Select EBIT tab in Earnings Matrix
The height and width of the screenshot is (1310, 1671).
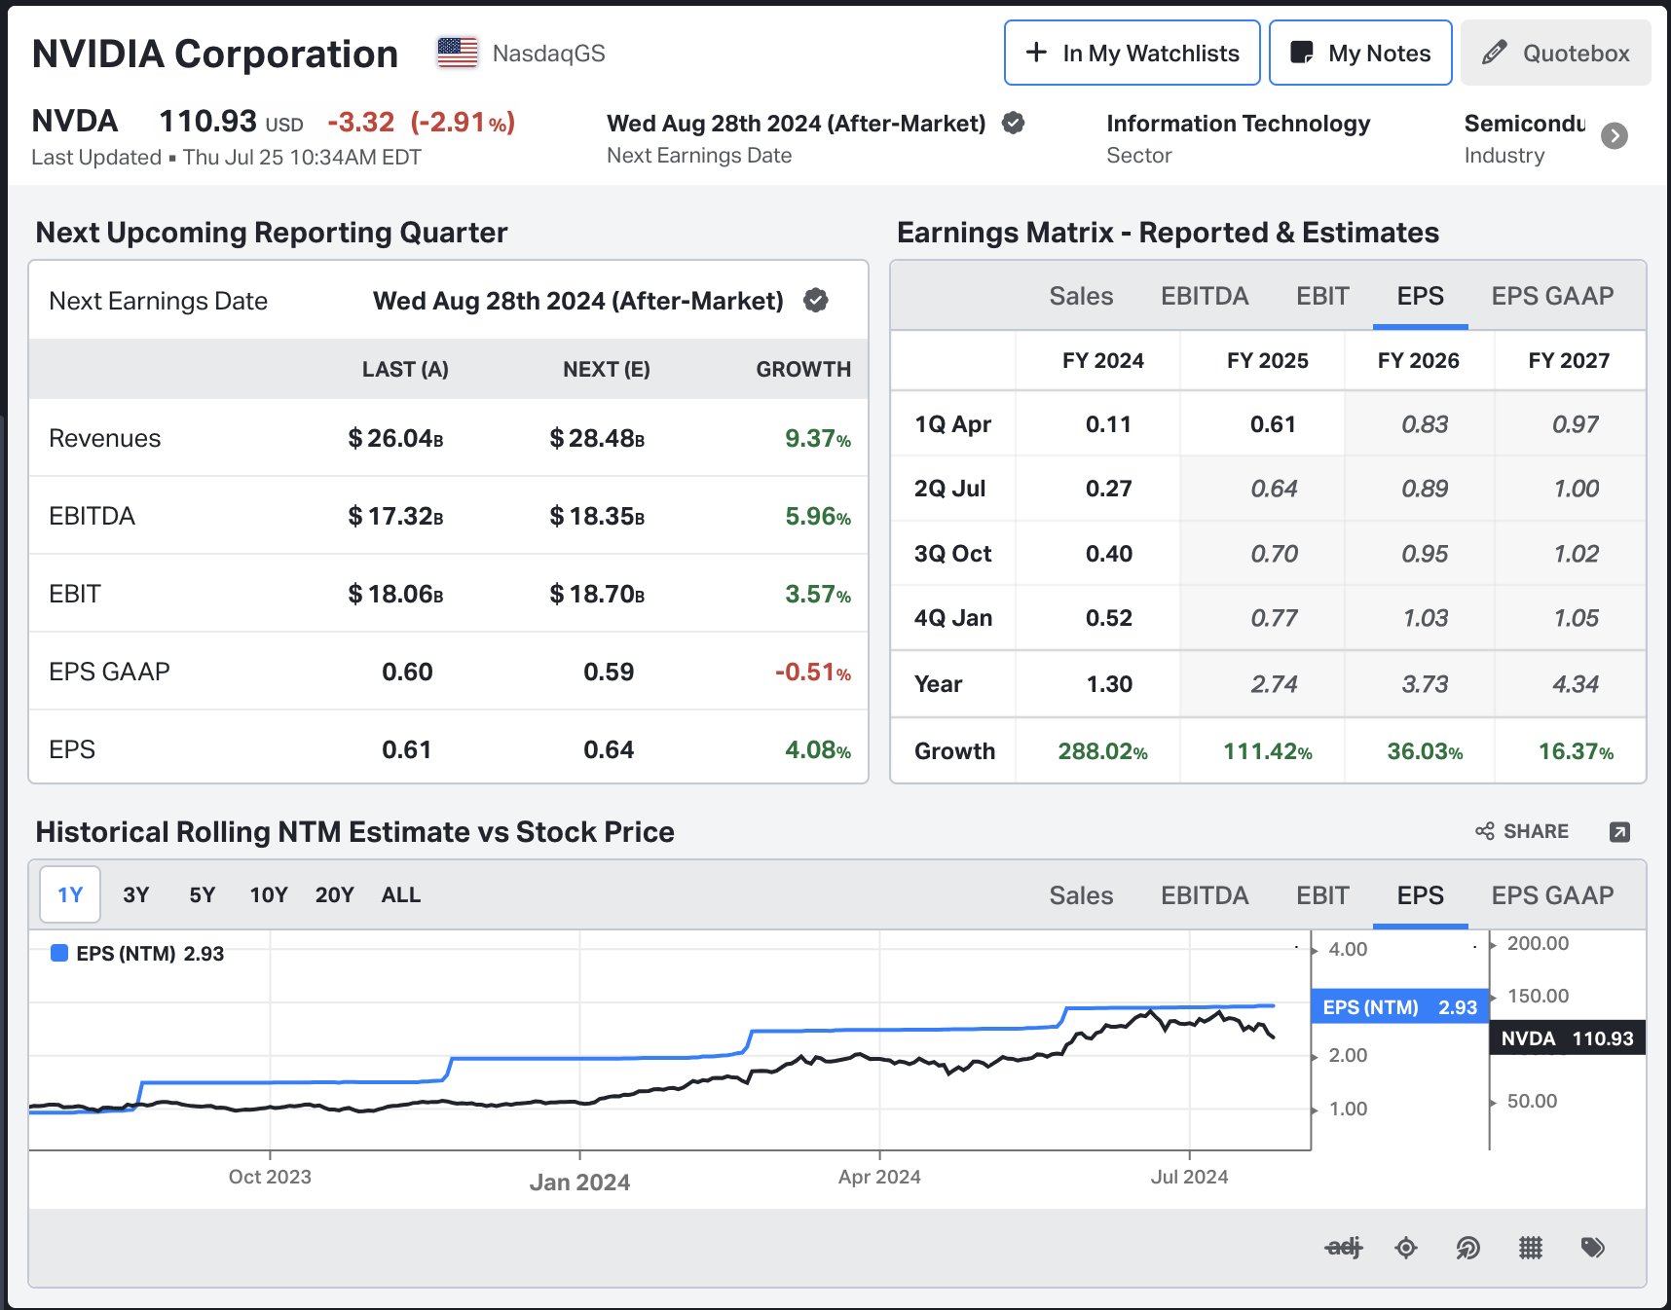[1322, 296]
